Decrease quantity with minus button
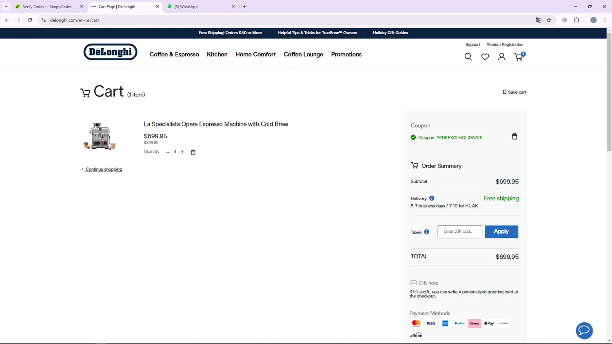This screenshot has height=344, width=612. pos(168,152)
